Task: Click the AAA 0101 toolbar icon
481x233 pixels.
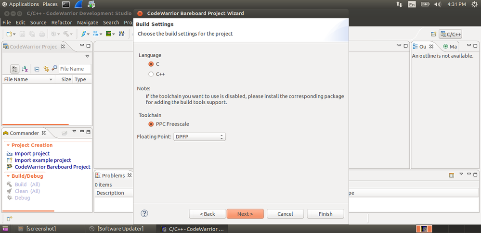Action: (121, 34)
